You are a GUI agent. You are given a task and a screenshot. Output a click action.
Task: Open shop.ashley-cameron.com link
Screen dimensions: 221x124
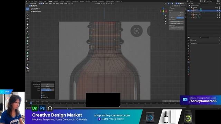point(112,115)
